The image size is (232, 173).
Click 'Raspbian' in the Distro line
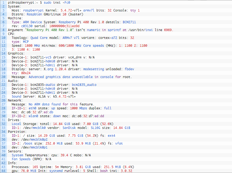point(34,14)
